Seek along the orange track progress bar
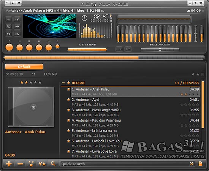This screenshot has width=209, height=171. pyautogui.click(x=104, y=57)
